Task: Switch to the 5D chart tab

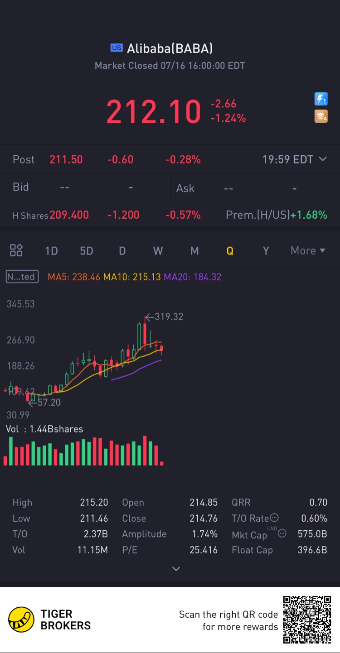Action: click(x=86, y=251)
